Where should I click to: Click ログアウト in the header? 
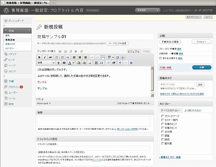[x=208, y=10]
